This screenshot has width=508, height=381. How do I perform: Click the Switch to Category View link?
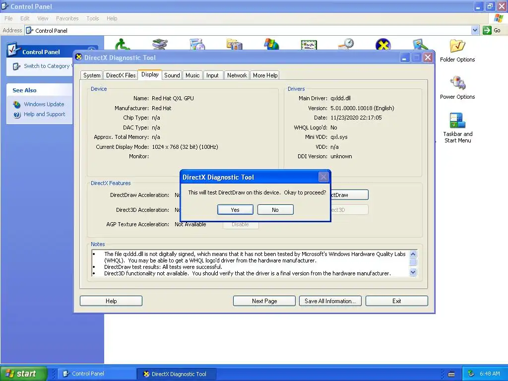tap(47, 66)
